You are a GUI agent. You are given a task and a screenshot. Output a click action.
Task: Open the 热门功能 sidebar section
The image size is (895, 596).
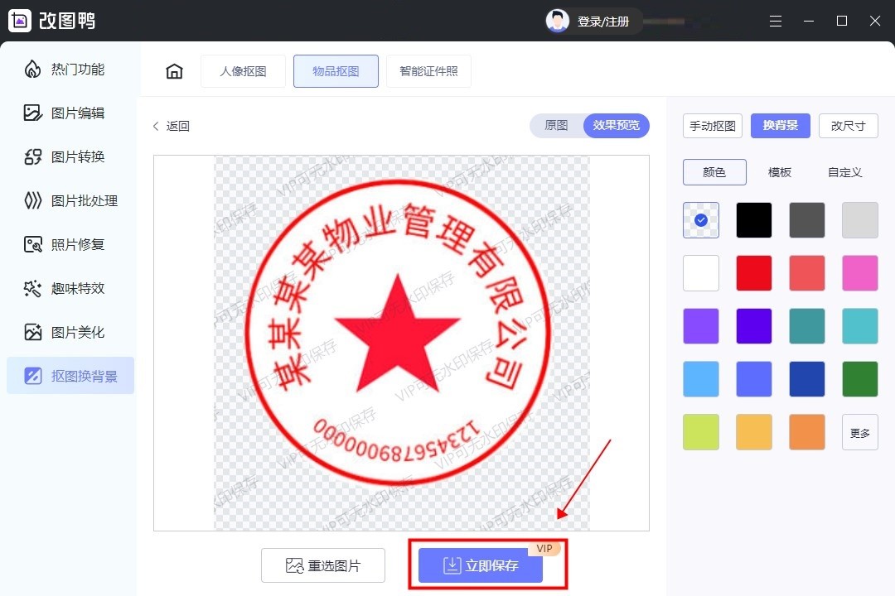point(70,70)
